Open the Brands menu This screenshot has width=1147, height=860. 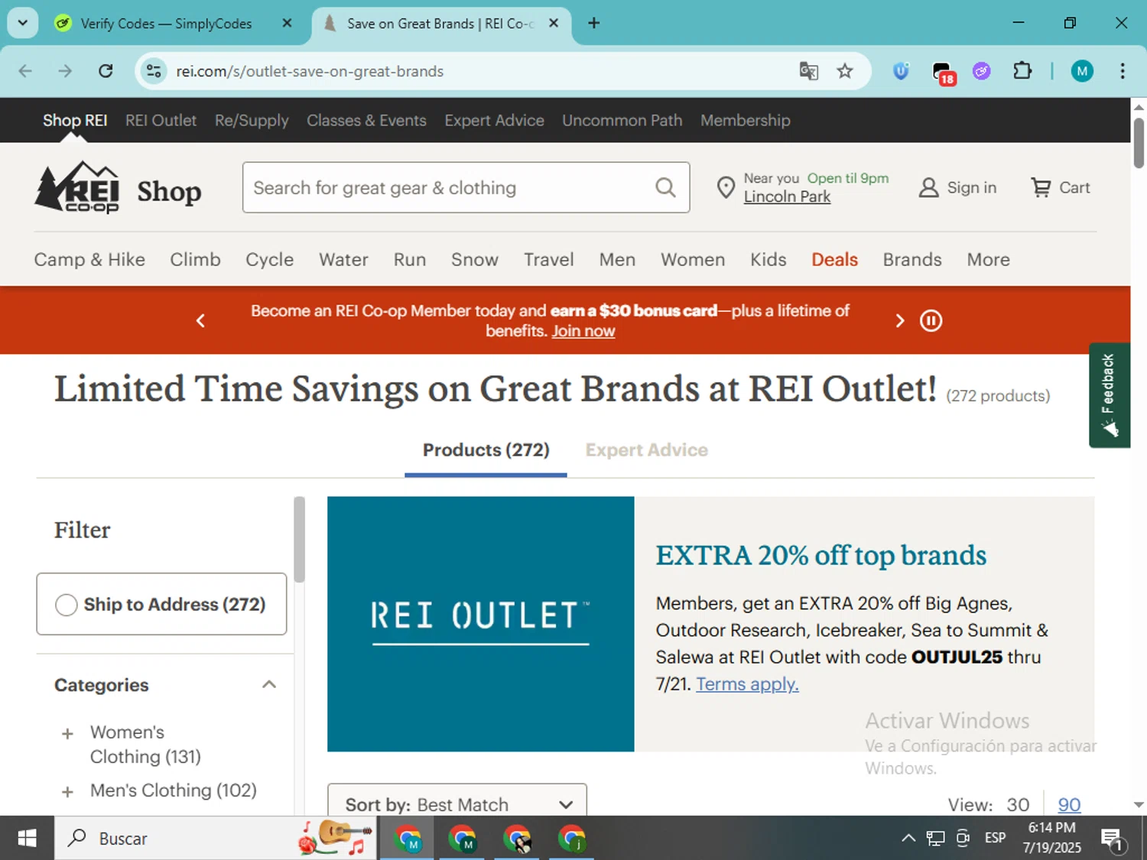click(912, 260)
